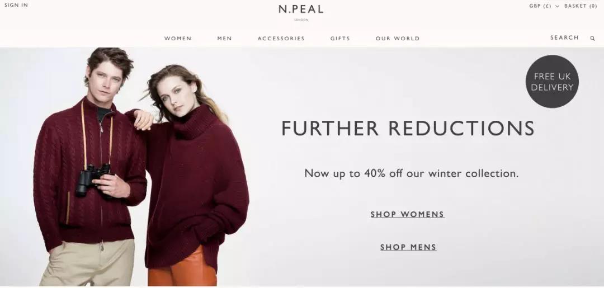Open the Gifts menu
The height and width of the screenshot is (288, 604).
[x=340, y=39]
